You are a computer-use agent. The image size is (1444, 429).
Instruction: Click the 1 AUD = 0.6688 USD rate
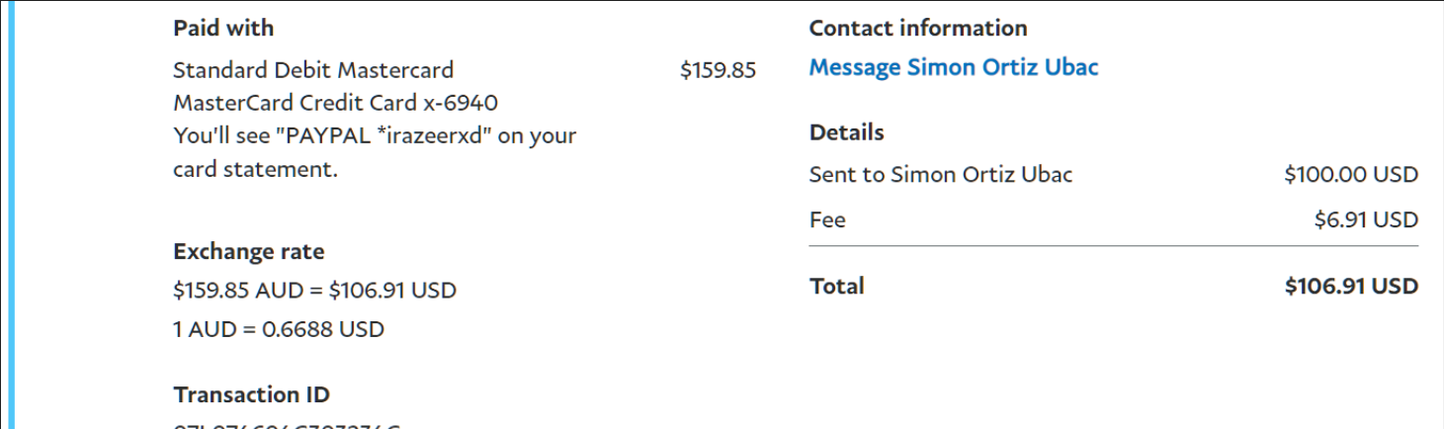click(x=278, y=329)
